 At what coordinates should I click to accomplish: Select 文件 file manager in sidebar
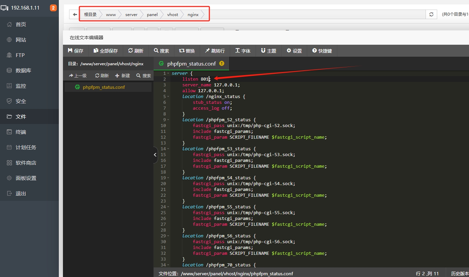point(21,116)
